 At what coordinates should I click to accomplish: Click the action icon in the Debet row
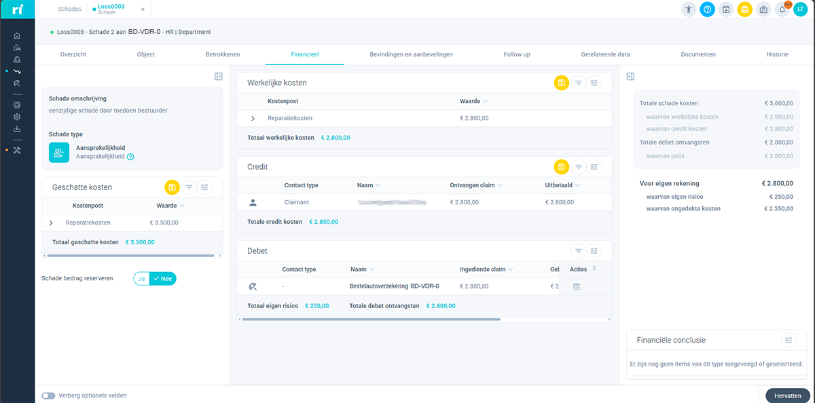[x=576, y=287]
